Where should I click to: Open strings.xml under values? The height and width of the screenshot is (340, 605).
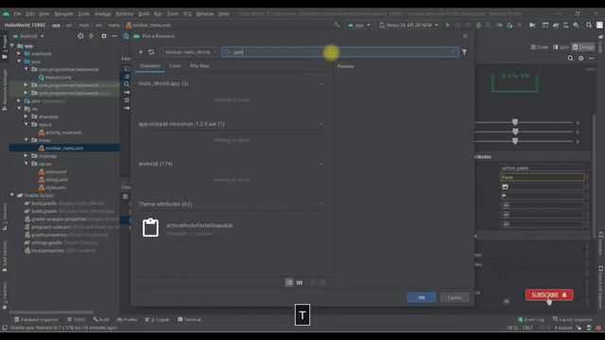[53, 179]
